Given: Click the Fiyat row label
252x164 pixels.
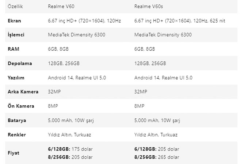Looking at the screenshot, I should [14, 153].
